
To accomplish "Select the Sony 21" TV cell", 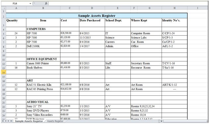I will pyautogui.click(x=43, y=106).
